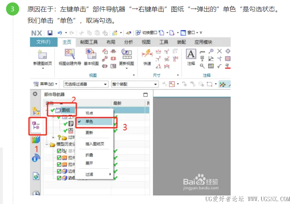Click the Save icon in quick access toolbar
The width and height of the screenshot is (292, 204).
click(x=50, y=33)
